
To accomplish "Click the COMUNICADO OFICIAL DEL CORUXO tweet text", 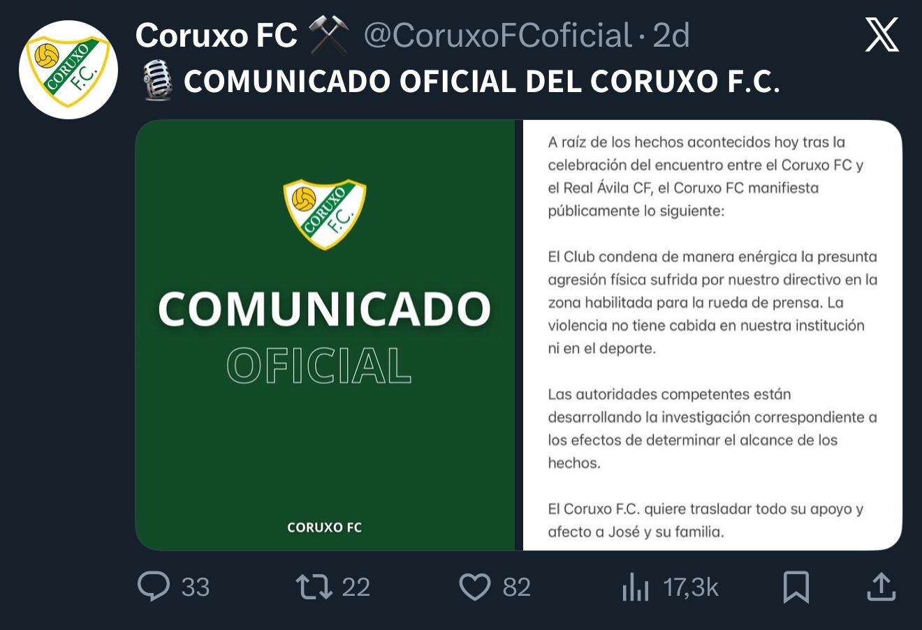I will pos(481,82).
